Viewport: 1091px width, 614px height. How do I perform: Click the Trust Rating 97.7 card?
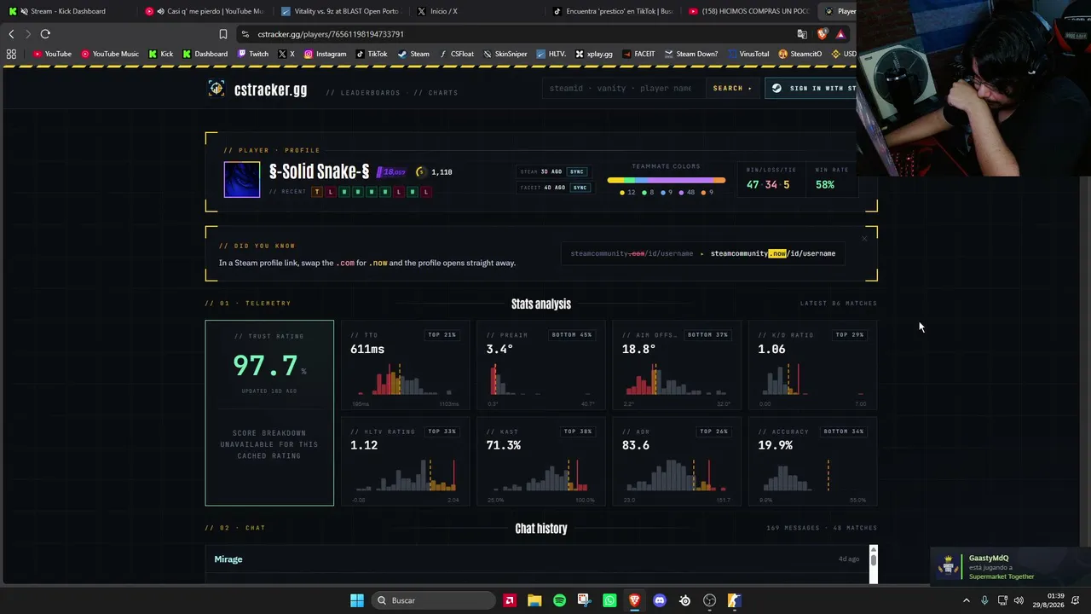coord(269,413)
